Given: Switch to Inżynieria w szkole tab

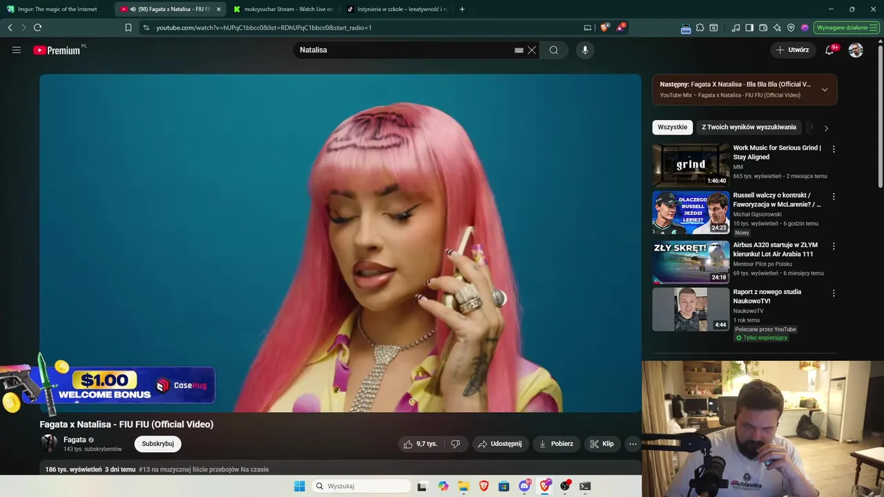Looking at the screenshot, I should tap(396, 9).
